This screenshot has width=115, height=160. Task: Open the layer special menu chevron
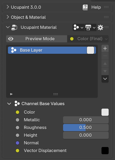[x=105, y=79]
